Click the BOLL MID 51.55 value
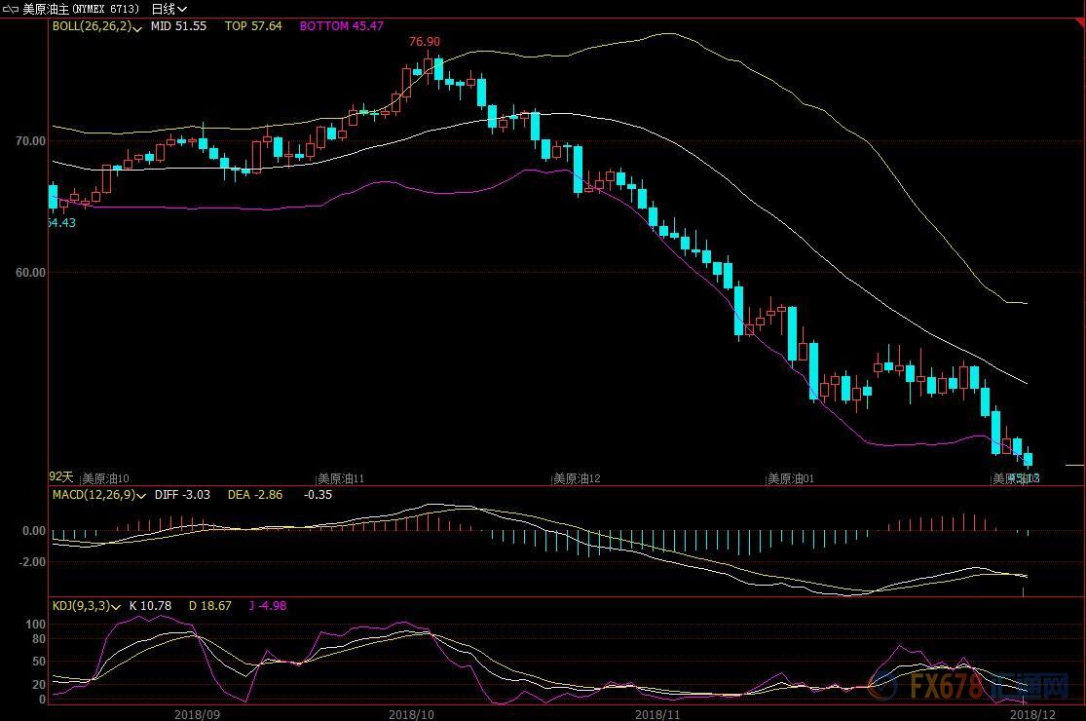This screenshot has height=721, width=1086. click(x=178, y=26)
